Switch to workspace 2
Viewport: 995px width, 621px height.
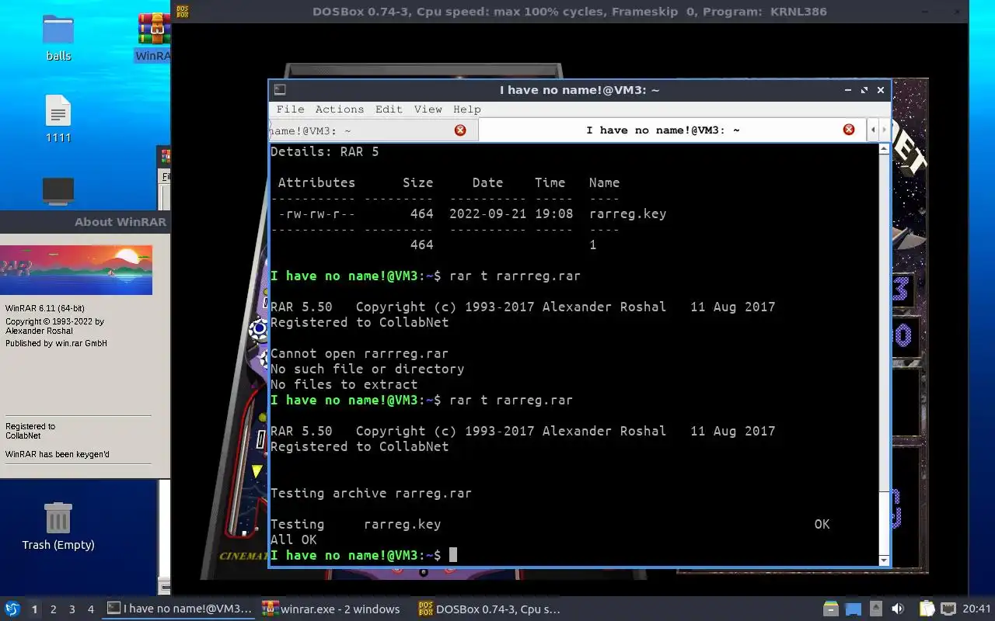(x=53, y=609)
